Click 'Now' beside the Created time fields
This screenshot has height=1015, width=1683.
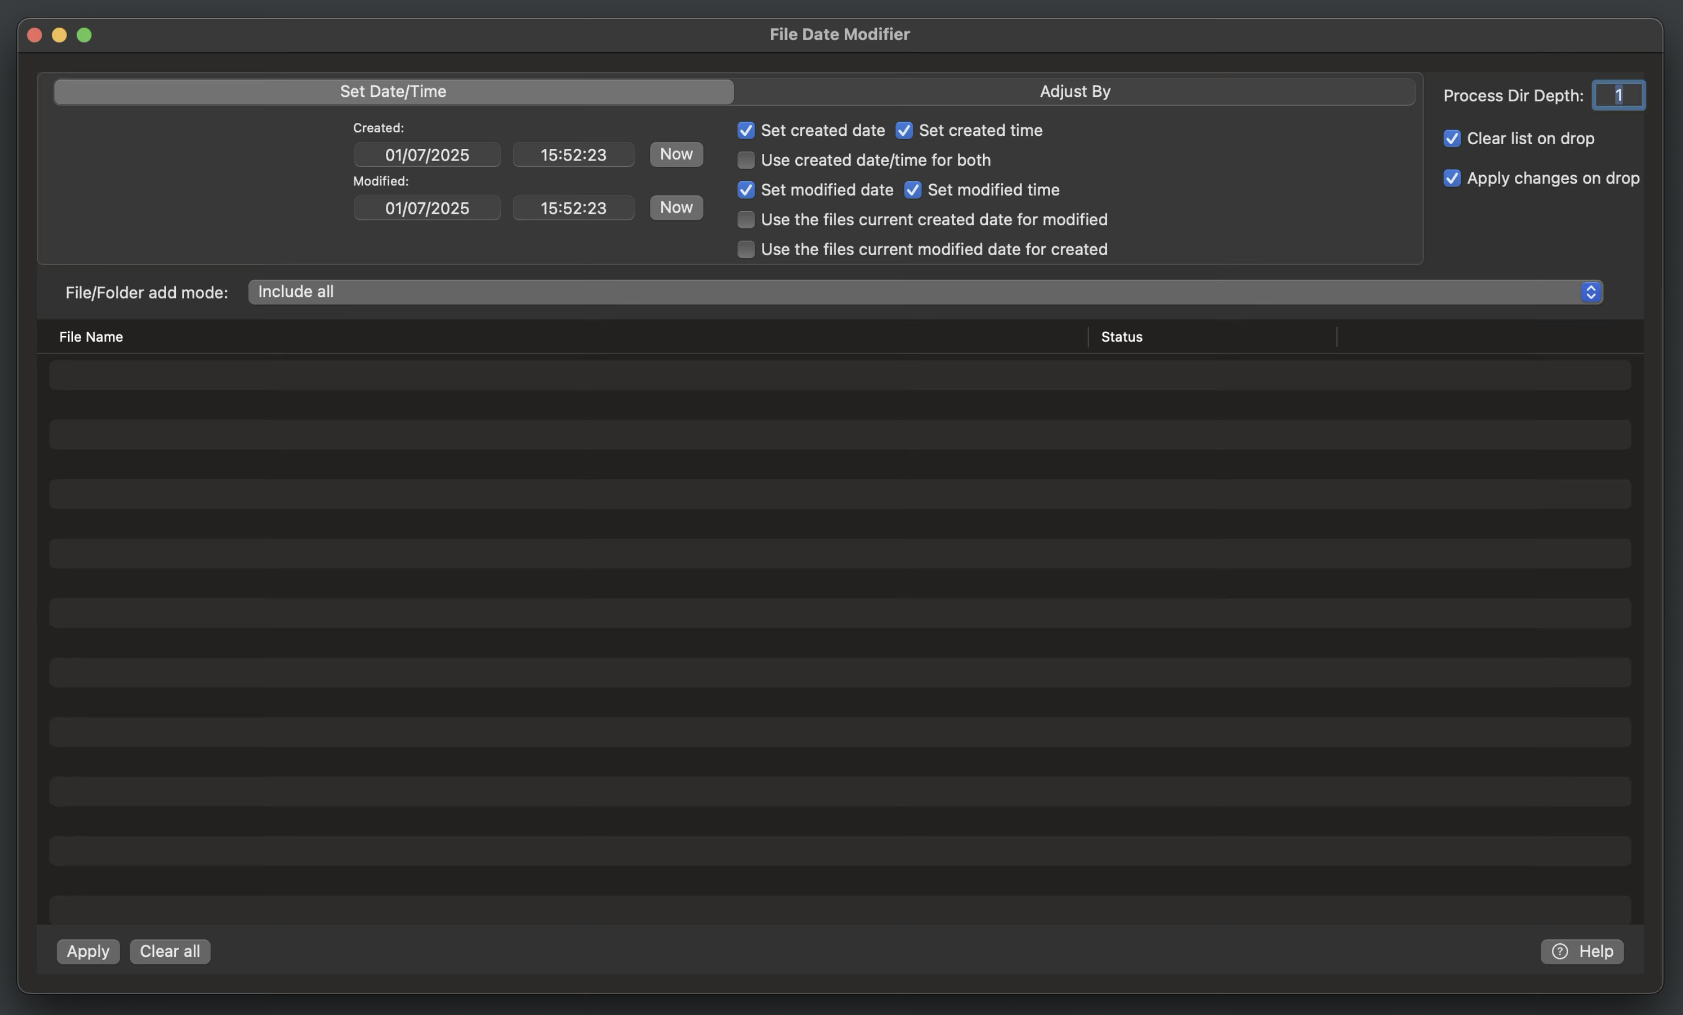point(675,154)
